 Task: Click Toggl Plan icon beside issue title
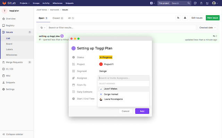click(62, 36)
